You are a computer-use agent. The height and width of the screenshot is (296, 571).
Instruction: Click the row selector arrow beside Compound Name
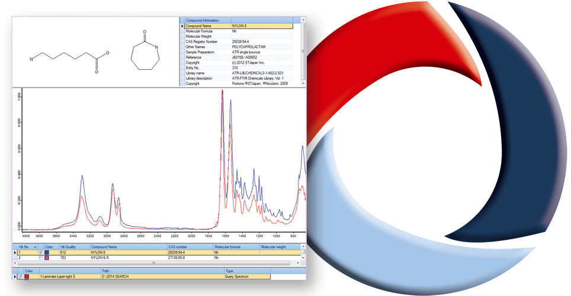click(x=182, y=26)
